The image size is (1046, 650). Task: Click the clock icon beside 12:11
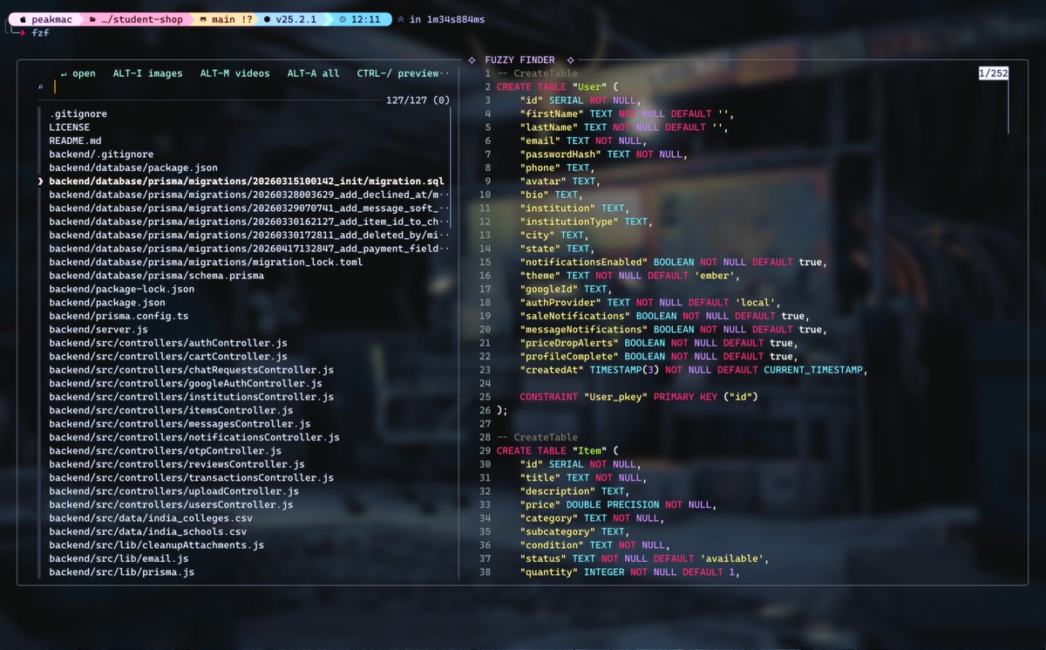(x=343, y=18)
